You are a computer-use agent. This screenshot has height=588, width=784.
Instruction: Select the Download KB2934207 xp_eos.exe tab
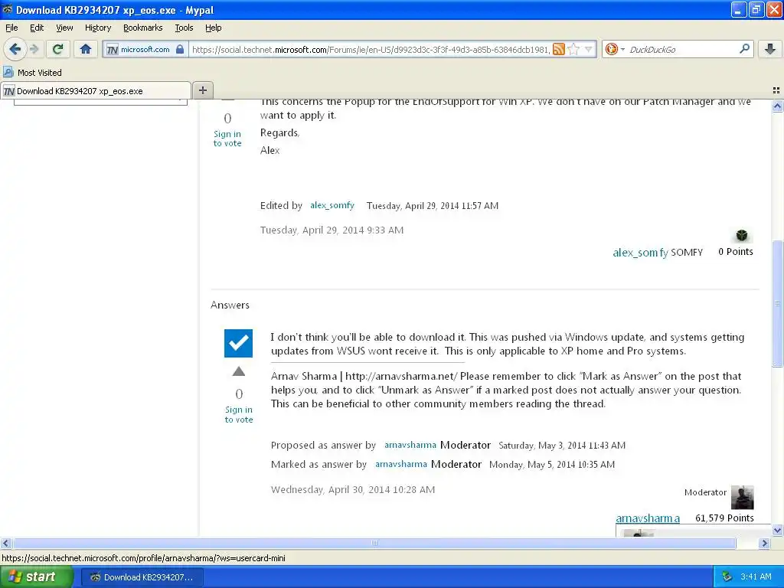96,90
